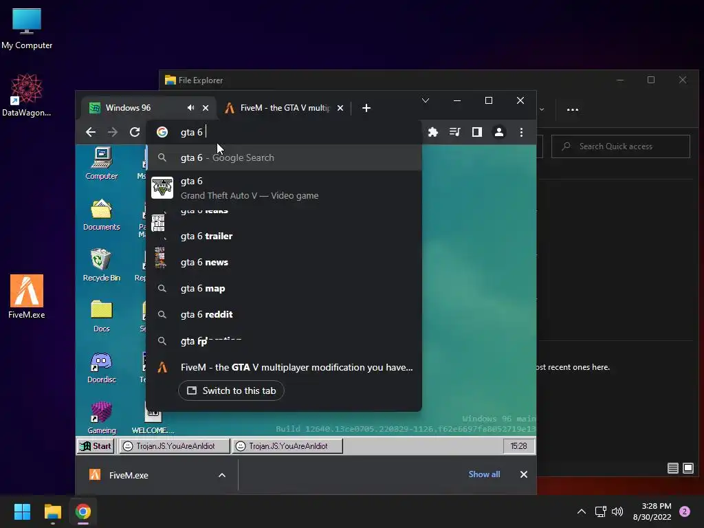This screenshot has height=528, width=704.
Task: Choose 'gta 6 trailer' suggestion
Action: [284, 236]
